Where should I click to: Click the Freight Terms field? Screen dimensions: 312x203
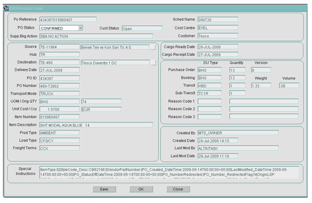pyautogui.click(x=60, y=148)
